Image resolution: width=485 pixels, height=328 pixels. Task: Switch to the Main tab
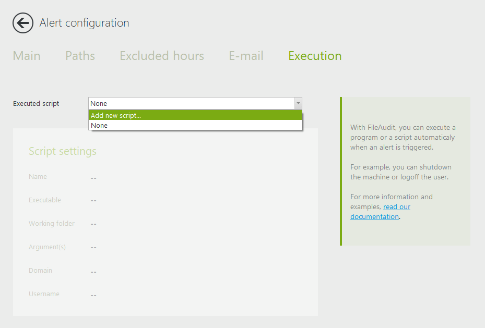coord(27,56)
